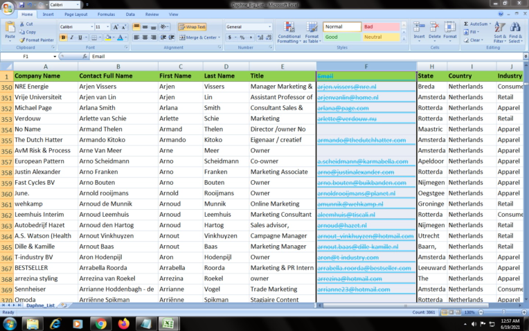Click Decrease Decimal icon
Viewport: 529px width, 331px height.
point(269,37)
